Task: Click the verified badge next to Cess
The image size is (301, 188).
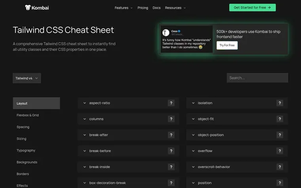Action: point(179,31)
